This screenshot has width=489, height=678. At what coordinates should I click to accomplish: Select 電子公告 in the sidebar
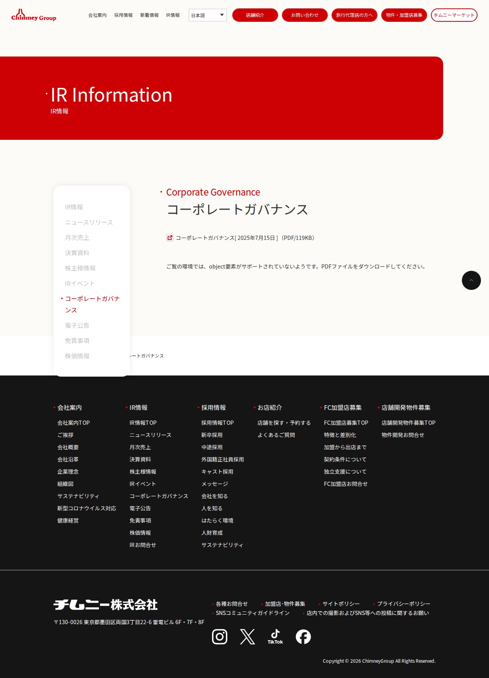77,325
